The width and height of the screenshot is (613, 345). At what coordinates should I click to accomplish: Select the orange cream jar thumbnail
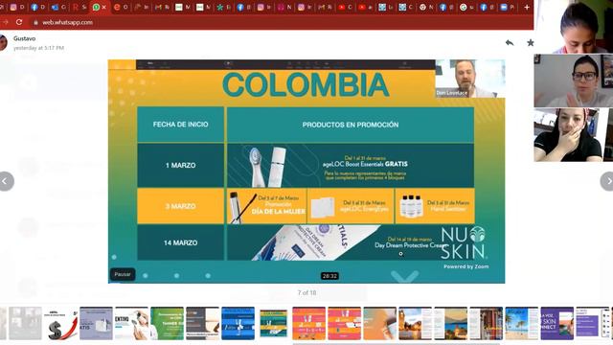coord(379,323)
